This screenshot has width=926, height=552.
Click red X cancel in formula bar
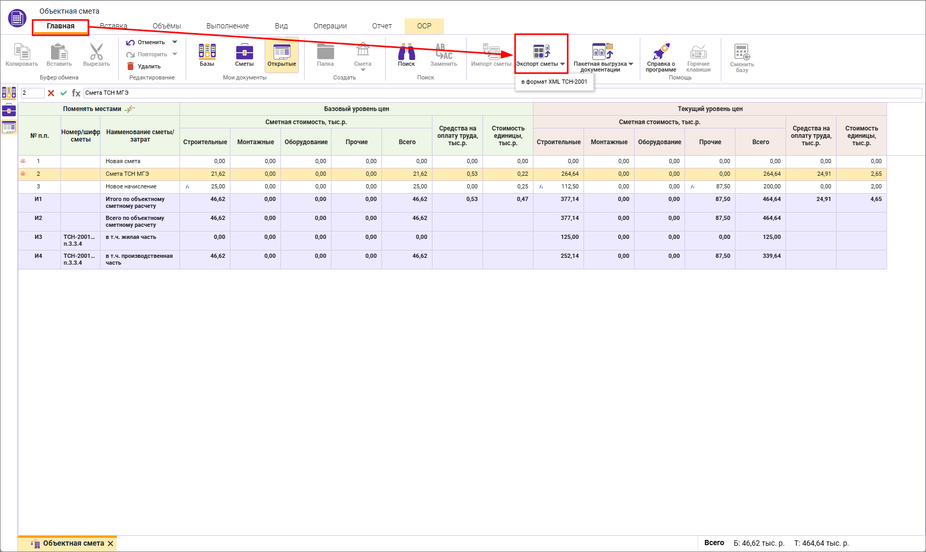pyautogui.click(x=51, y=93)
